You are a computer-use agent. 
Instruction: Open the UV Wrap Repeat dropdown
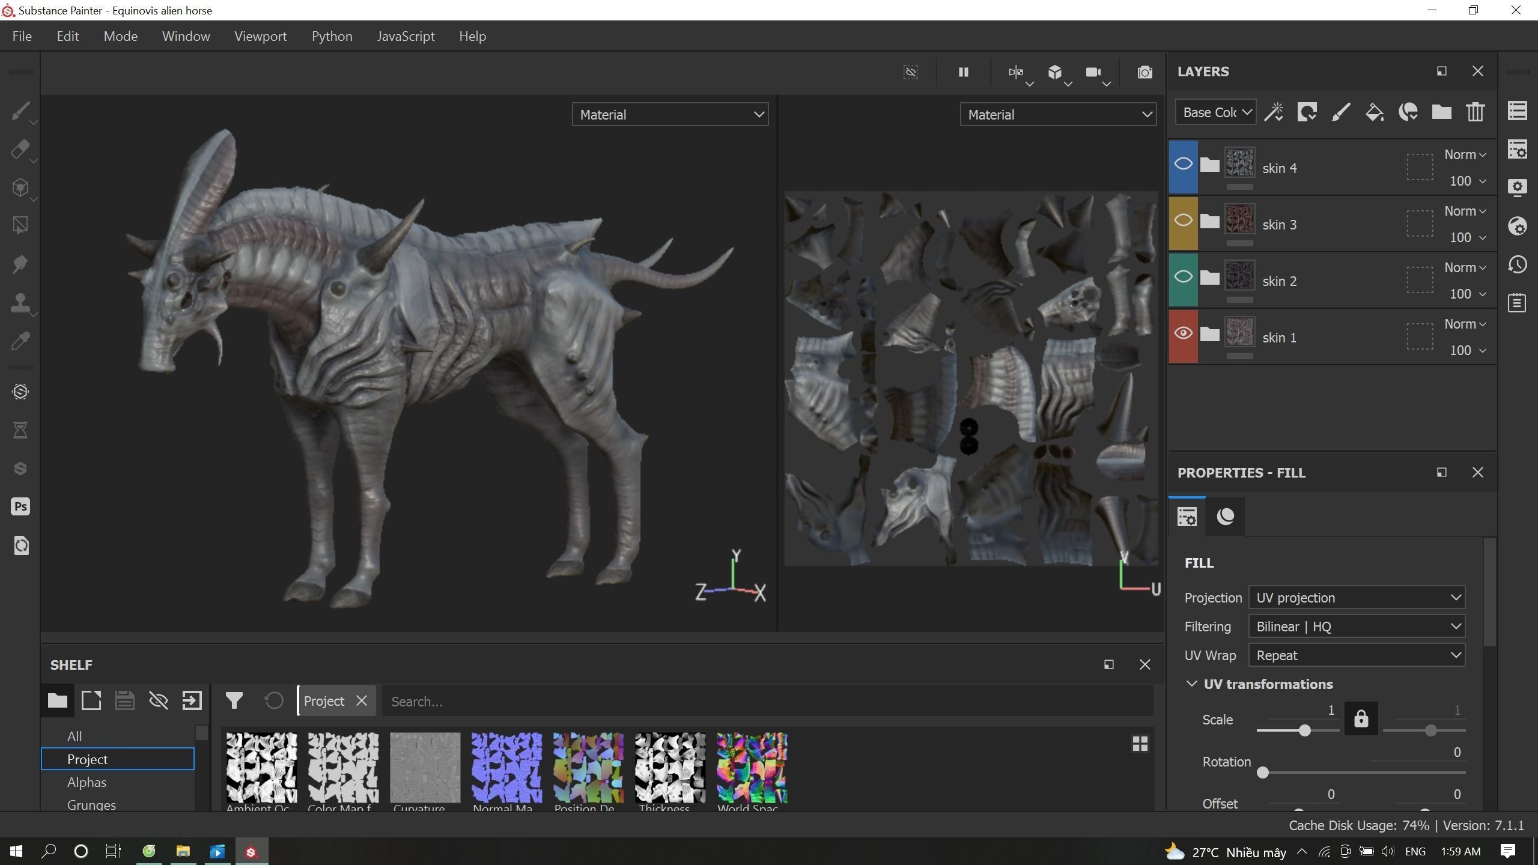(1357, 655)
